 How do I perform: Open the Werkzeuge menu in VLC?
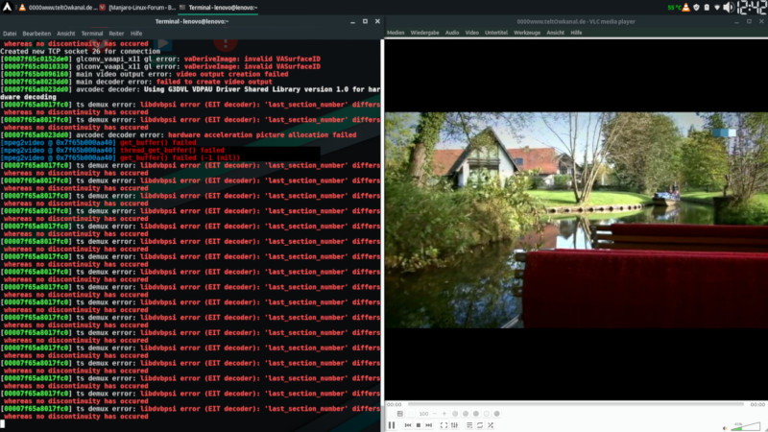(526, 33)
